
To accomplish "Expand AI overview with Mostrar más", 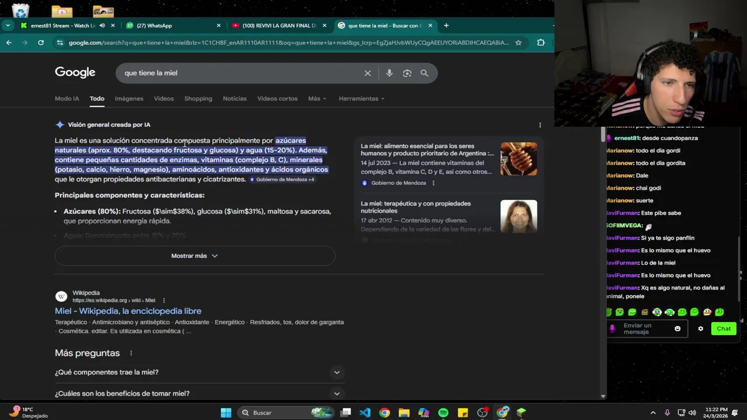I will coord(195,256).
